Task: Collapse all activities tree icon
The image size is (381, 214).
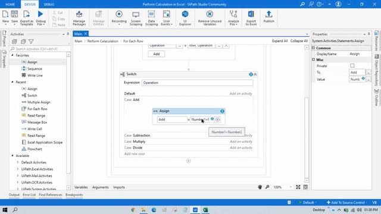Action: point(23,42)
